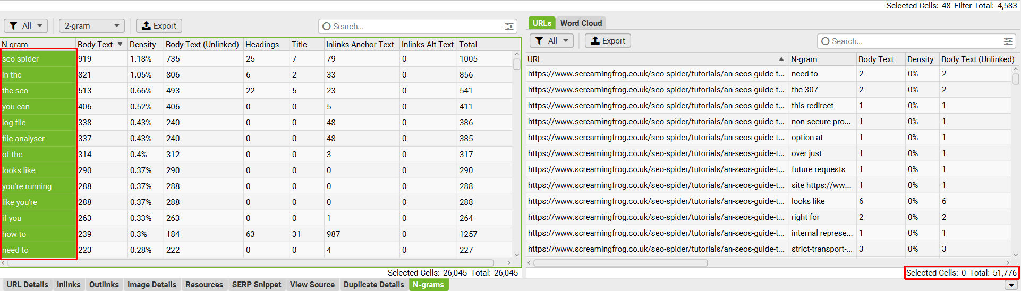
Task: Click search magnifier icon in the URLs panel
Action: pyautogui.click(x=826, y=41)
